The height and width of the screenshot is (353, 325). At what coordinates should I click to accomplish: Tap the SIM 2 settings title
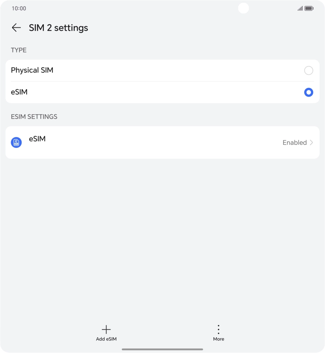(x=58, y=28)
